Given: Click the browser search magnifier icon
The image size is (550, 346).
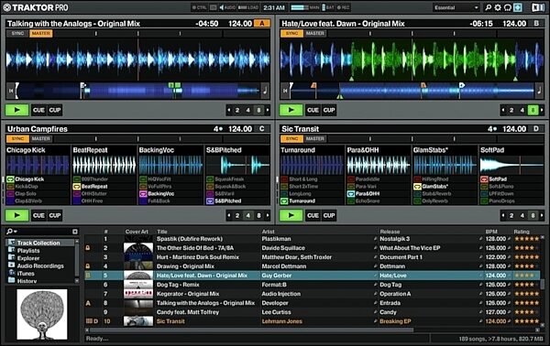Looking at the screenshot, I should (9, 232).
